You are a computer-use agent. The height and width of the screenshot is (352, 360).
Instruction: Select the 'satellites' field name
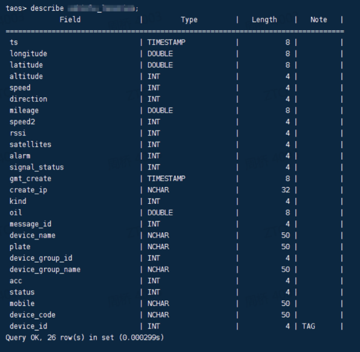point(30,145)
